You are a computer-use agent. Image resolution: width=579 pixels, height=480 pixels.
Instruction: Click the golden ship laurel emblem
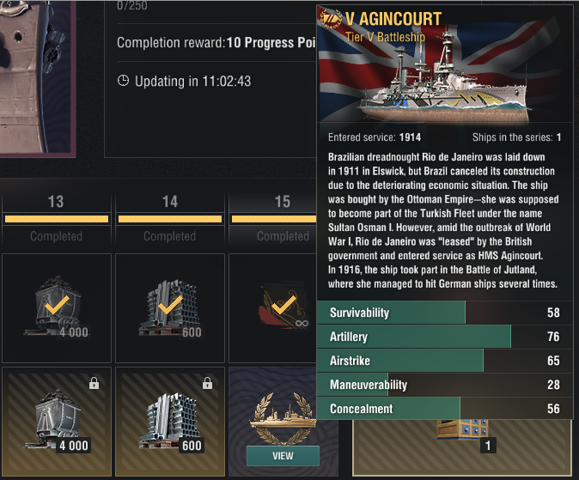(283, 417)
